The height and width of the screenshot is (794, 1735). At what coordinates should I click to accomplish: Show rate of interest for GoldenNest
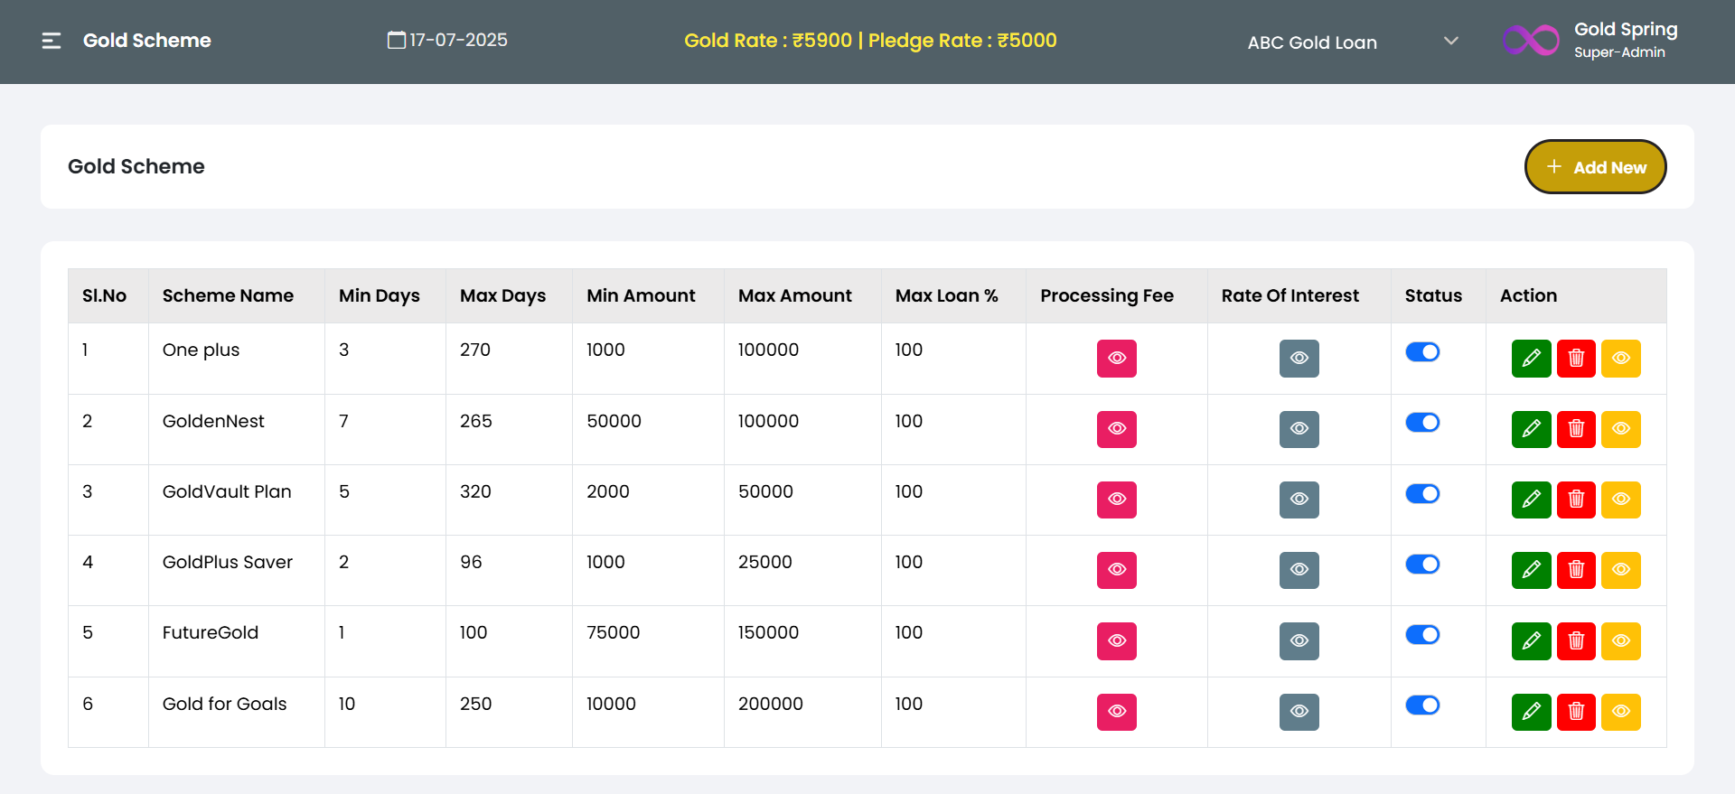(1299, 429)
